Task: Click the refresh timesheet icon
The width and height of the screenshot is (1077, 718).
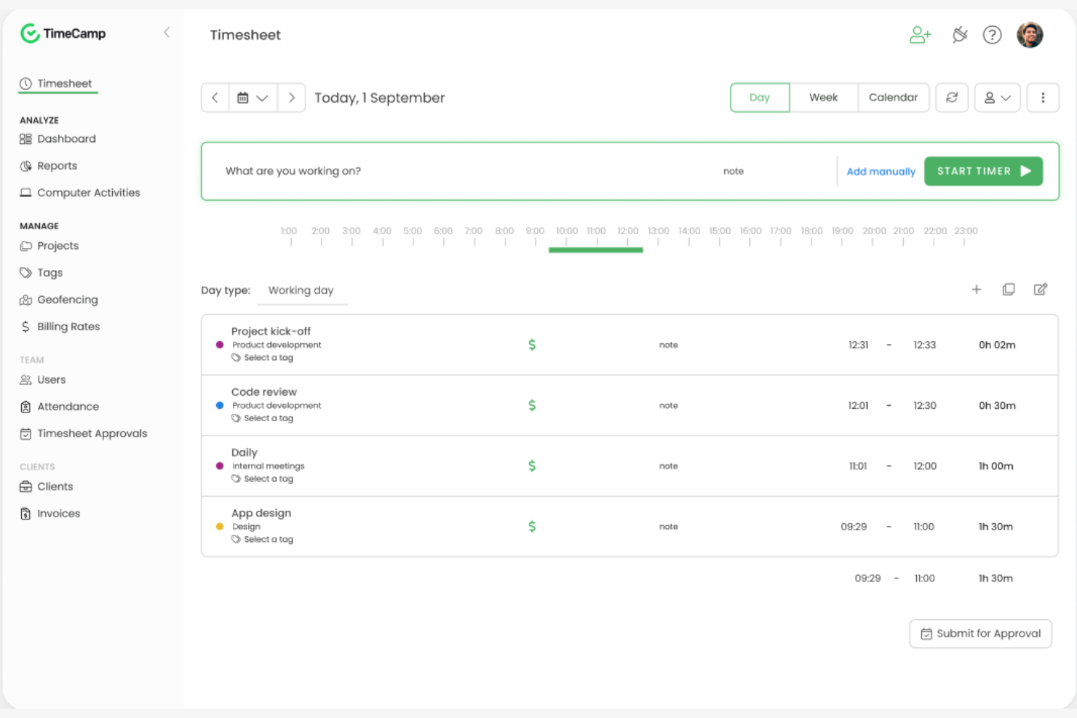Action: pos(952,97)
